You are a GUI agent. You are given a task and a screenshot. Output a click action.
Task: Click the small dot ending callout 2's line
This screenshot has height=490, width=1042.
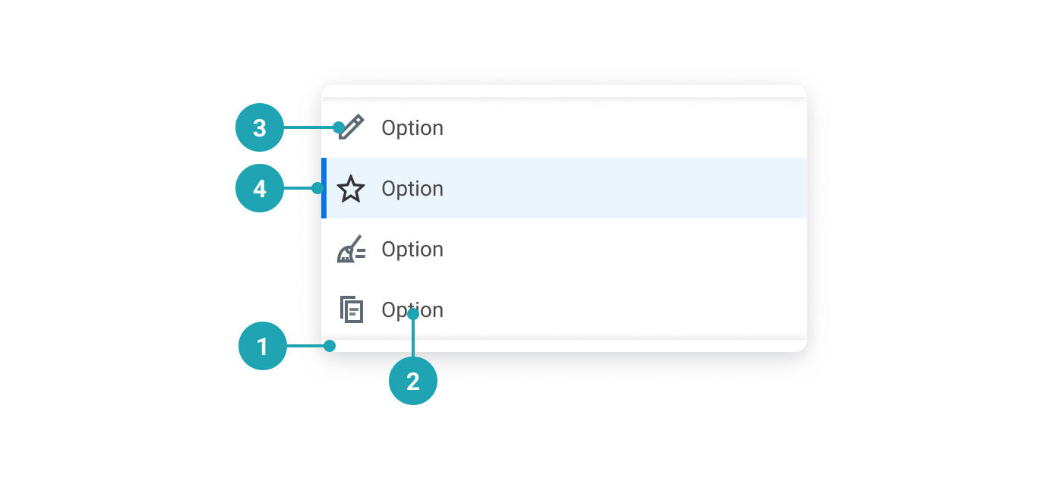(x=413, y=313)
